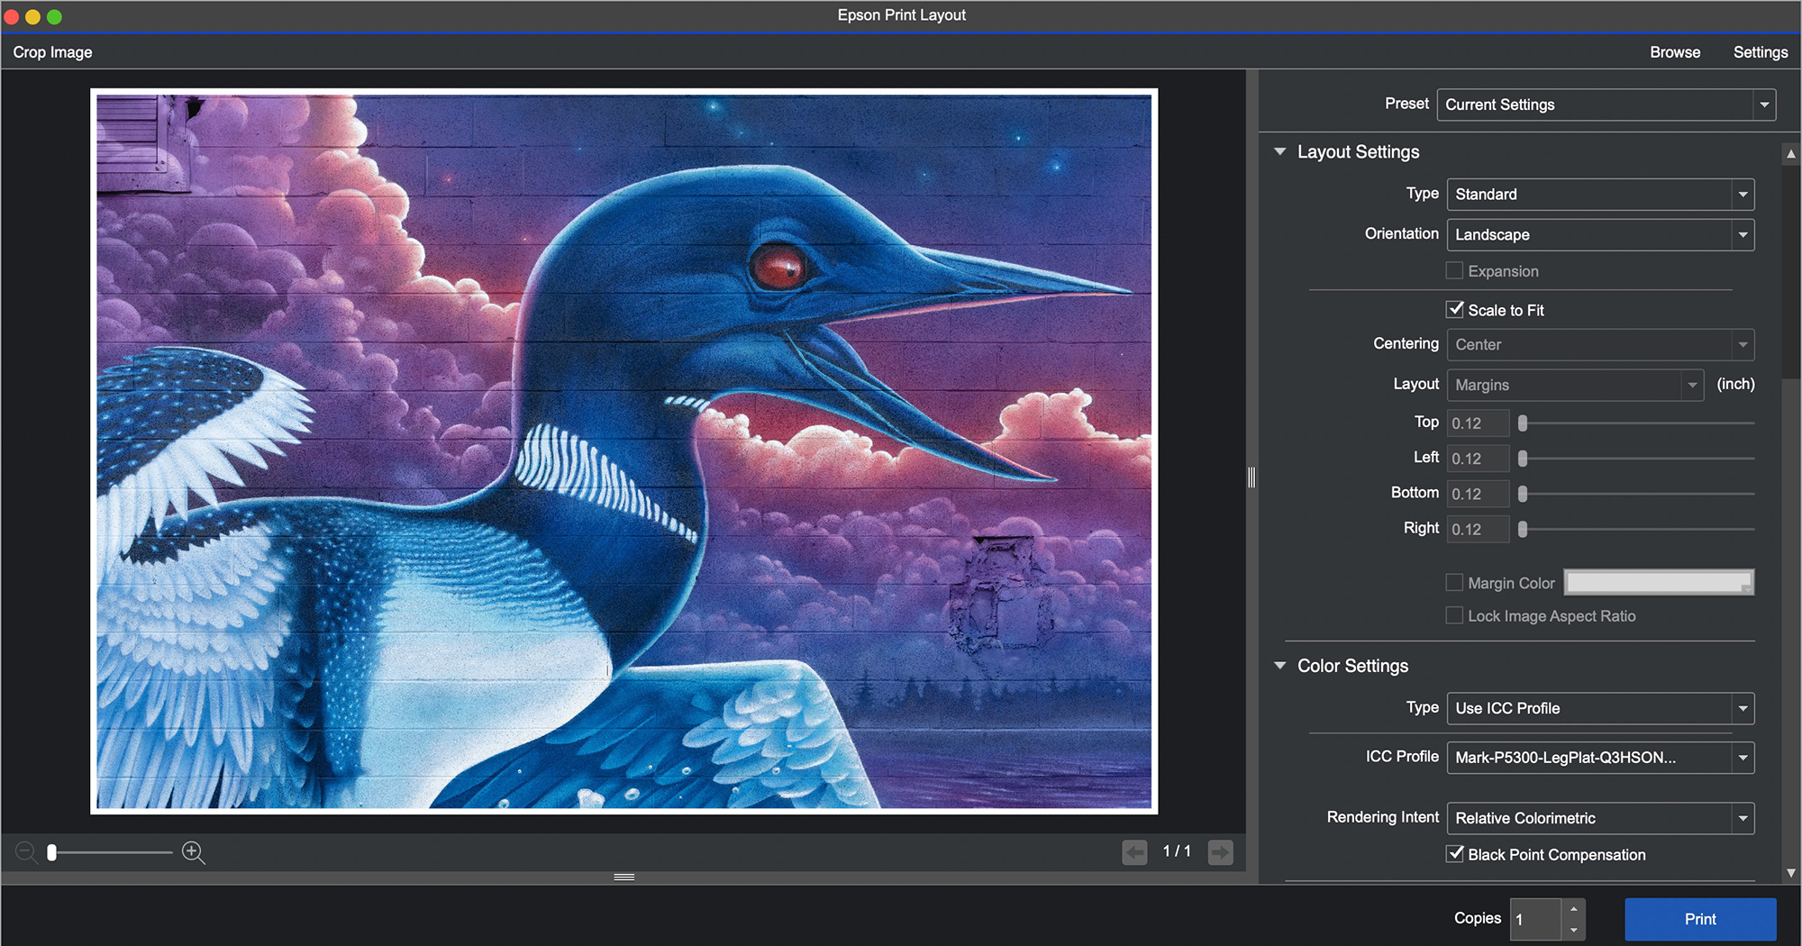1802x946 pixels.
Task: Click the loon mural image preview
Action: (624, 451)
